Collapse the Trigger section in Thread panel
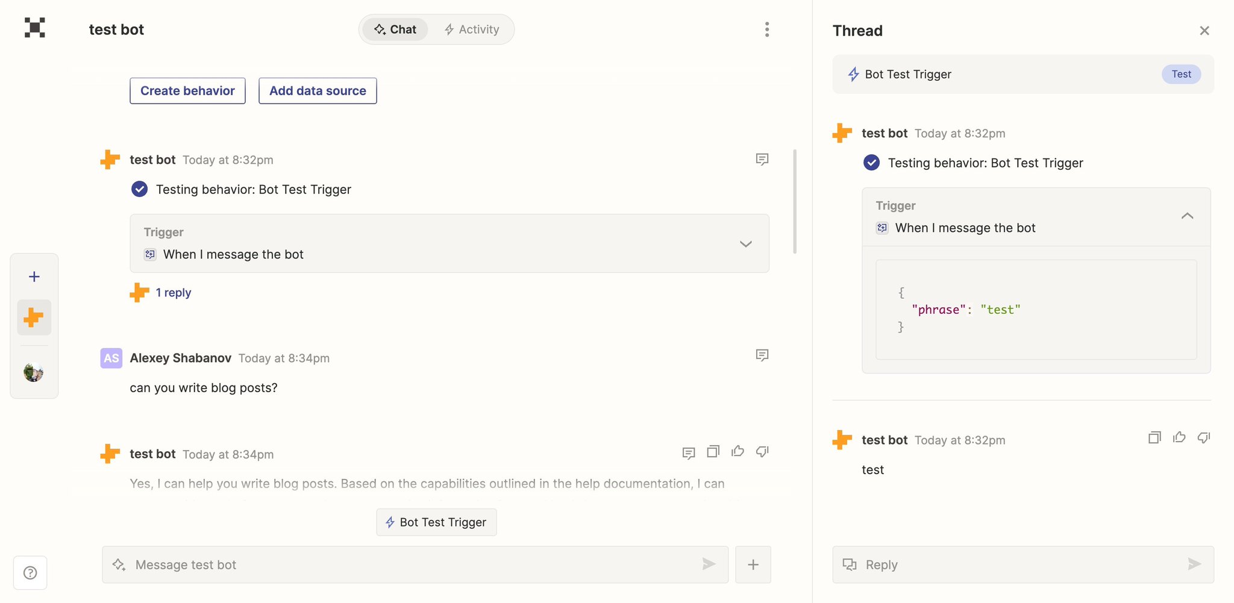The height and width of the screenshot is (603, 1234). point(1187,216)
